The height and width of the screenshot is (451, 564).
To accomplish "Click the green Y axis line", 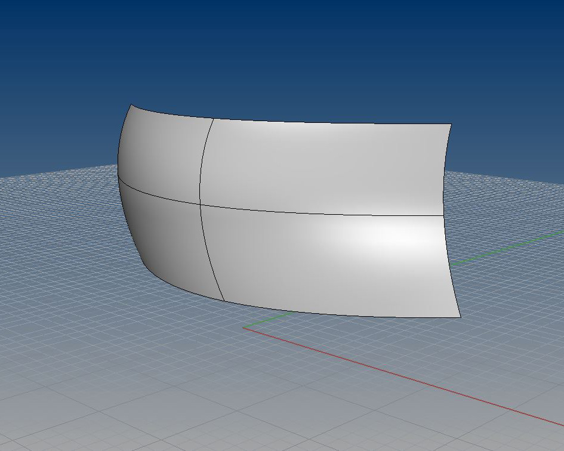I will pos(507,246).
